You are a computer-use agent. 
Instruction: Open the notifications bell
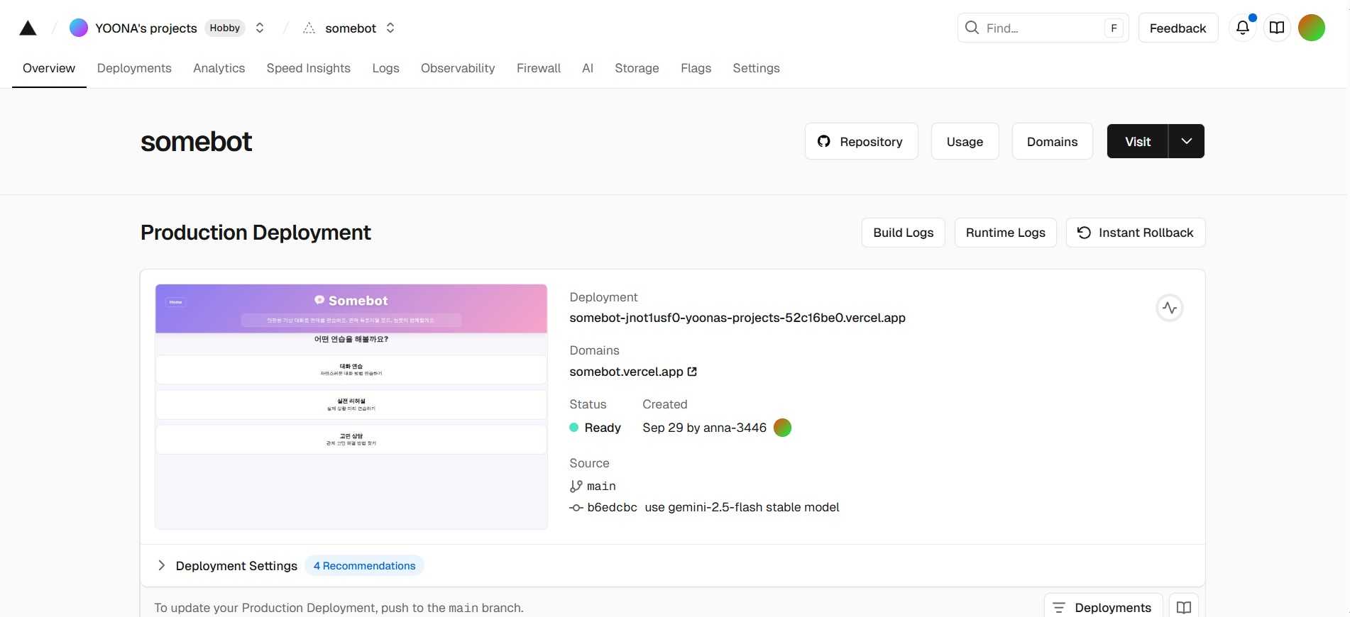click(1242, 28)
